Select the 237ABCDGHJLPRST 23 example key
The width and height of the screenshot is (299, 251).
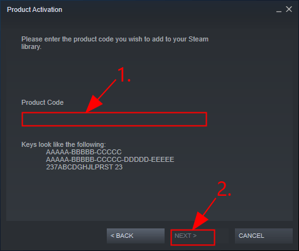point(84,167)
